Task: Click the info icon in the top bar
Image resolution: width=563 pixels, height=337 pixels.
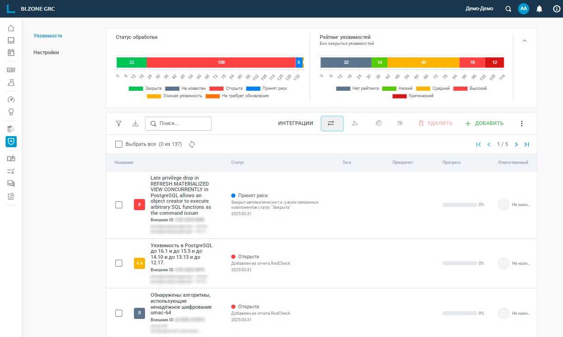Action: [557, 9]
